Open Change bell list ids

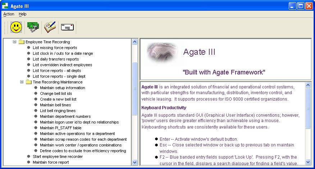pyautogui.click(x=56, y=93)
